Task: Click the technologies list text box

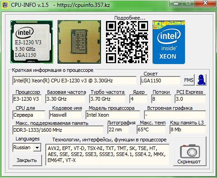Action: pos(107,155)
